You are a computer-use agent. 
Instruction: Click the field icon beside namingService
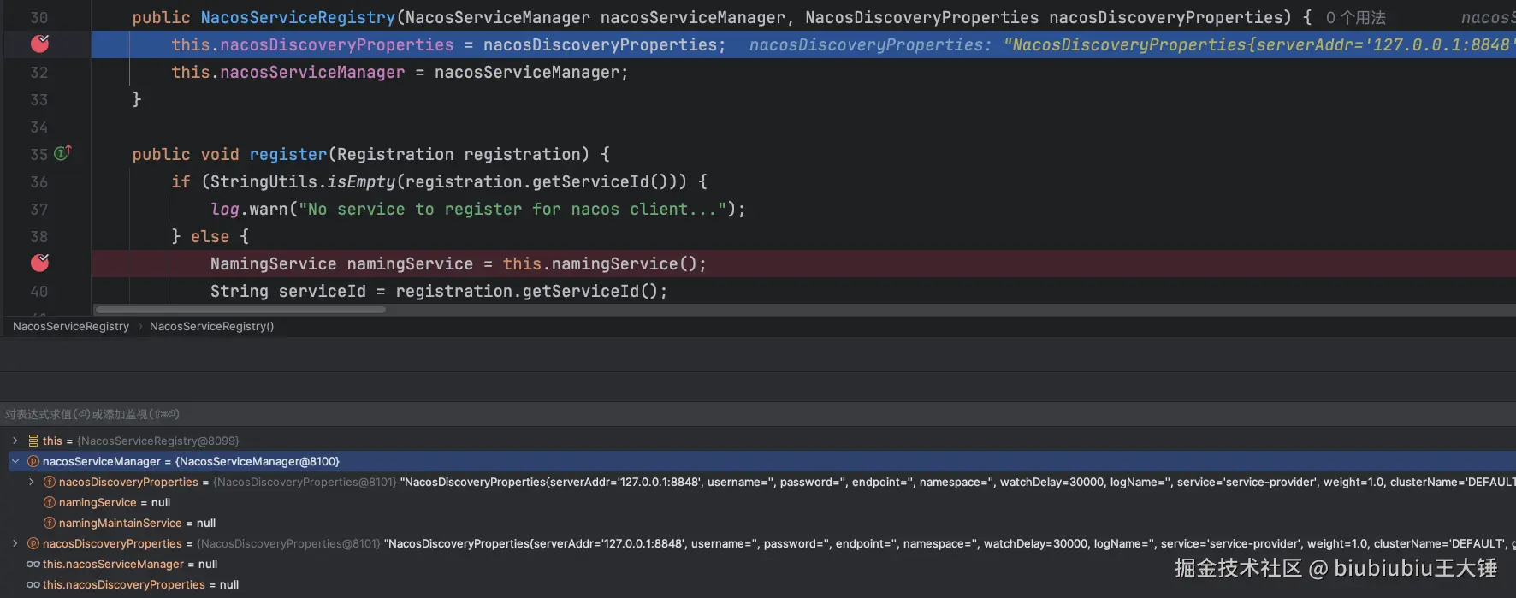point(50,502)
